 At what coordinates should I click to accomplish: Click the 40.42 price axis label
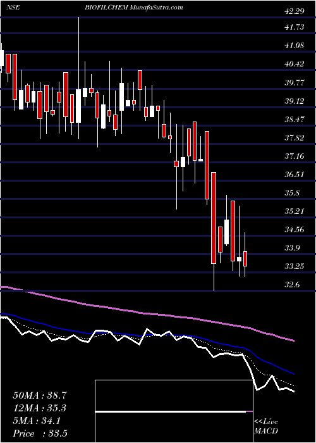tap(295, 64)
